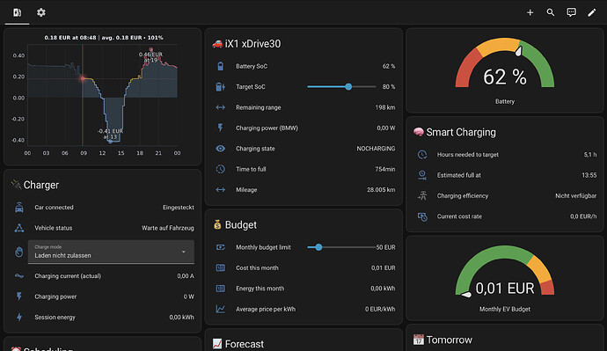Click the 50 EUR budget limit value
Viewport: 607px width, 351px height.
(x=386, y=247)
